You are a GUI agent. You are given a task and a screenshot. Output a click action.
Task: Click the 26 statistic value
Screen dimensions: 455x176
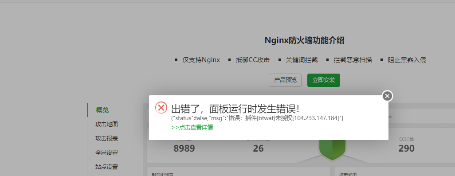[258, 149]
